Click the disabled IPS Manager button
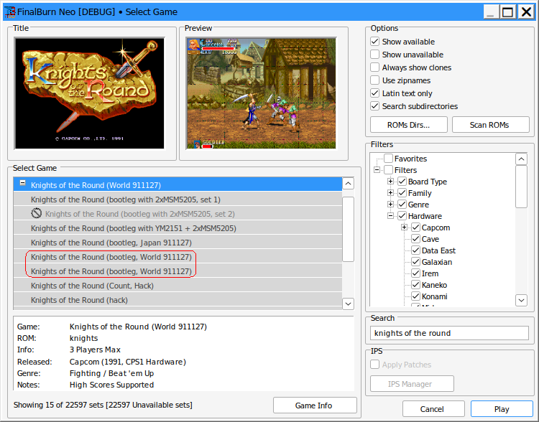 (412, 383)
